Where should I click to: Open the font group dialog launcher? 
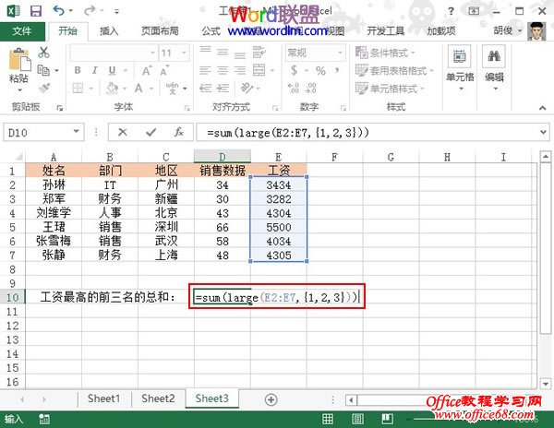pyautogui.click(x=187, y=108)
